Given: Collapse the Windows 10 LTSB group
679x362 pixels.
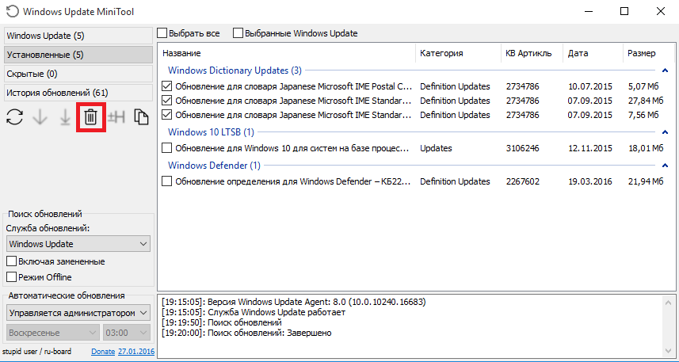Looking at the screenshot, I should coord(666,132).
